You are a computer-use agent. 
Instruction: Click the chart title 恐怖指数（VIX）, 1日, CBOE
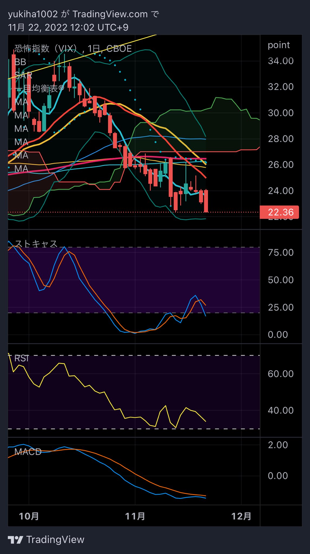[x=73, y=48]
